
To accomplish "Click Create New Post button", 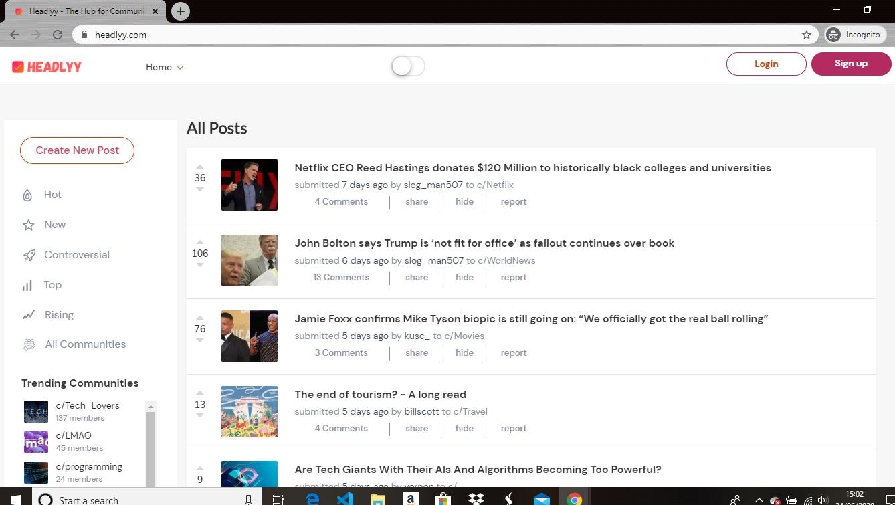I will [x=77, y=150].
